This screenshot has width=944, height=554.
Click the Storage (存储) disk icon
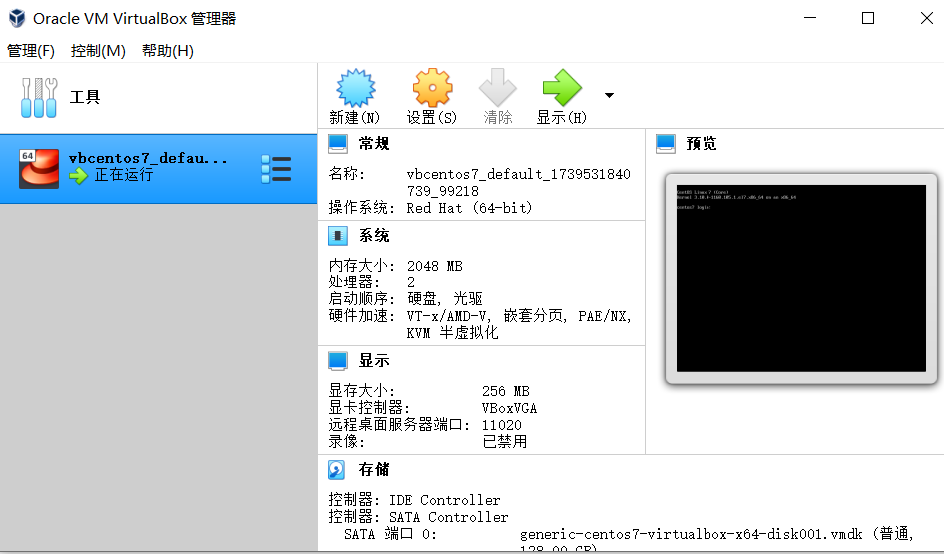click(337, 470)
